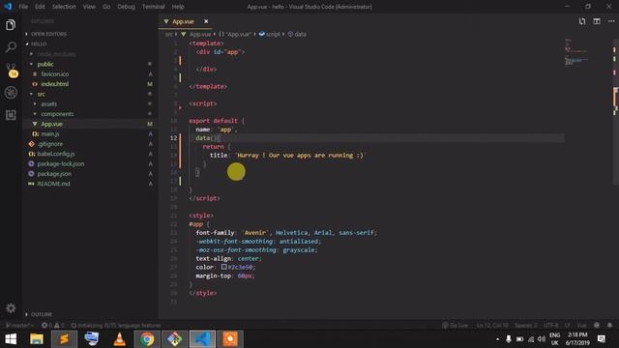Click the Open Changes icon in editor toolbar
The height and width of the screenshot is (348, 619).
click(582, 21)
